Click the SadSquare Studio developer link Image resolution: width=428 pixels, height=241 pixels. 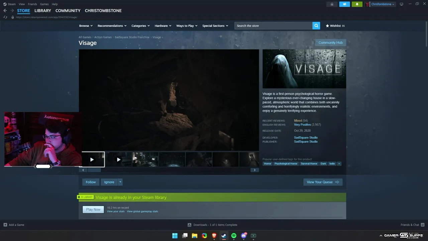(x=306, y=138)
